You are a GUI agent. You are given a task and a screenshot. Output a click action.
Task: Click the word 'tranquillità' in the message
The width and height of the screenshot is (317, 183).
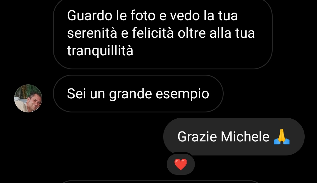100,50
